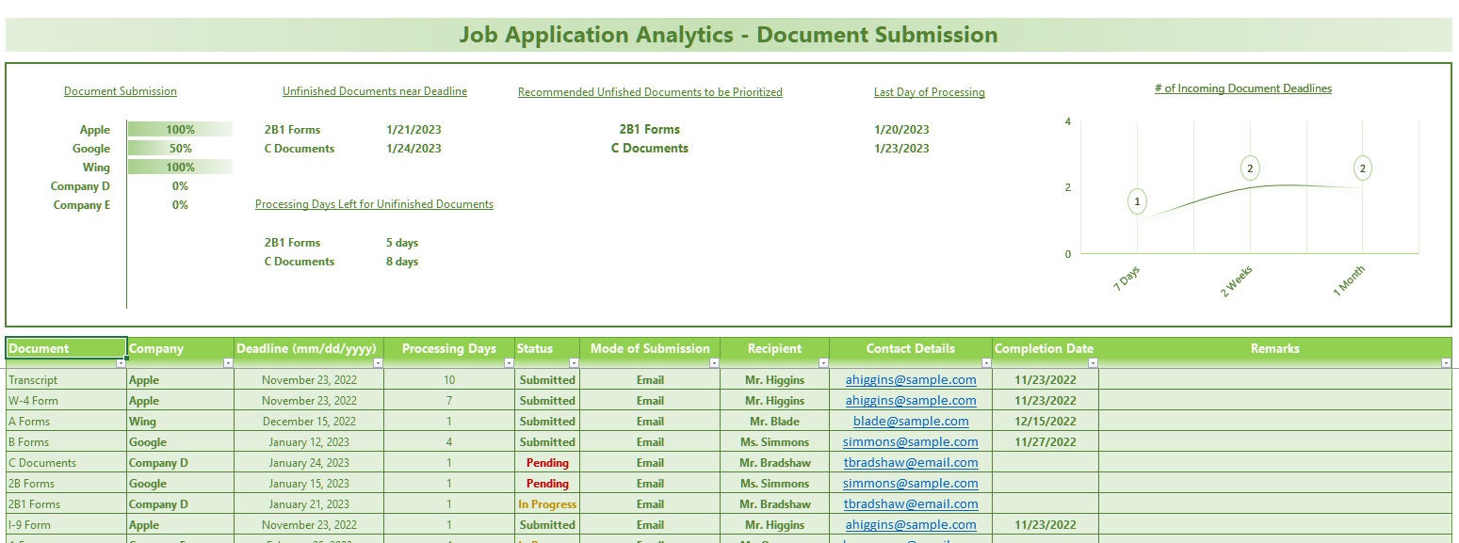Click Google's 50% progress bar
The image size is (1459, 543).
[x=180, y=148]
